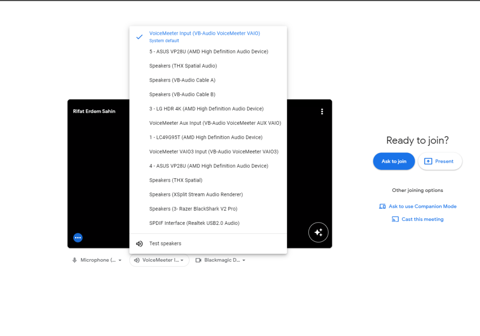This screenshot has width=480, height=336.
Task: Select Speakers (VB-Audio Cable B)
Action: tap(208, 94)
